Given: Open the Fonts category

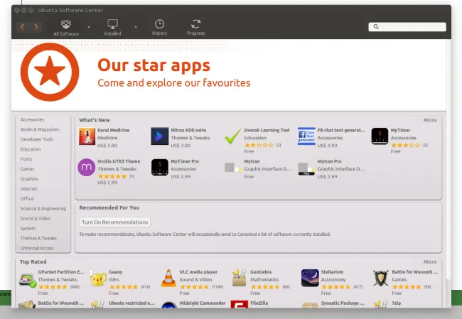Looking at the screenshot, I should click(x=26, y=159).
